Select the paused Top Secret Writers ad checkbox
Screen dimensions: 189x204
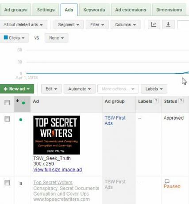tap(7, 183)
